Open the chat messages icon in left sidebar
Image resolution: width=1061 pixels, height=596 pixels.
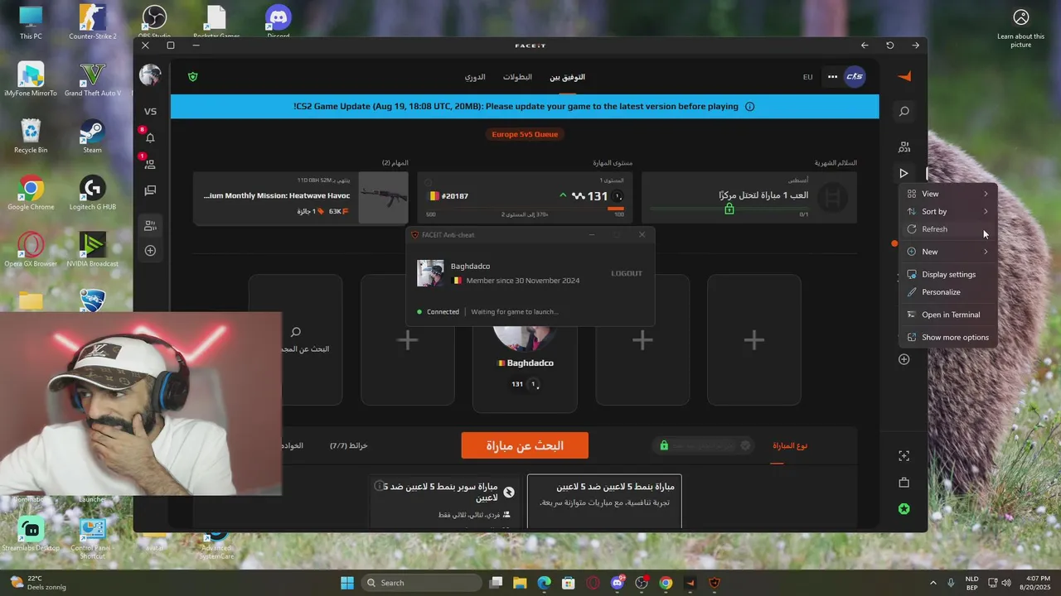click(150, 190)
